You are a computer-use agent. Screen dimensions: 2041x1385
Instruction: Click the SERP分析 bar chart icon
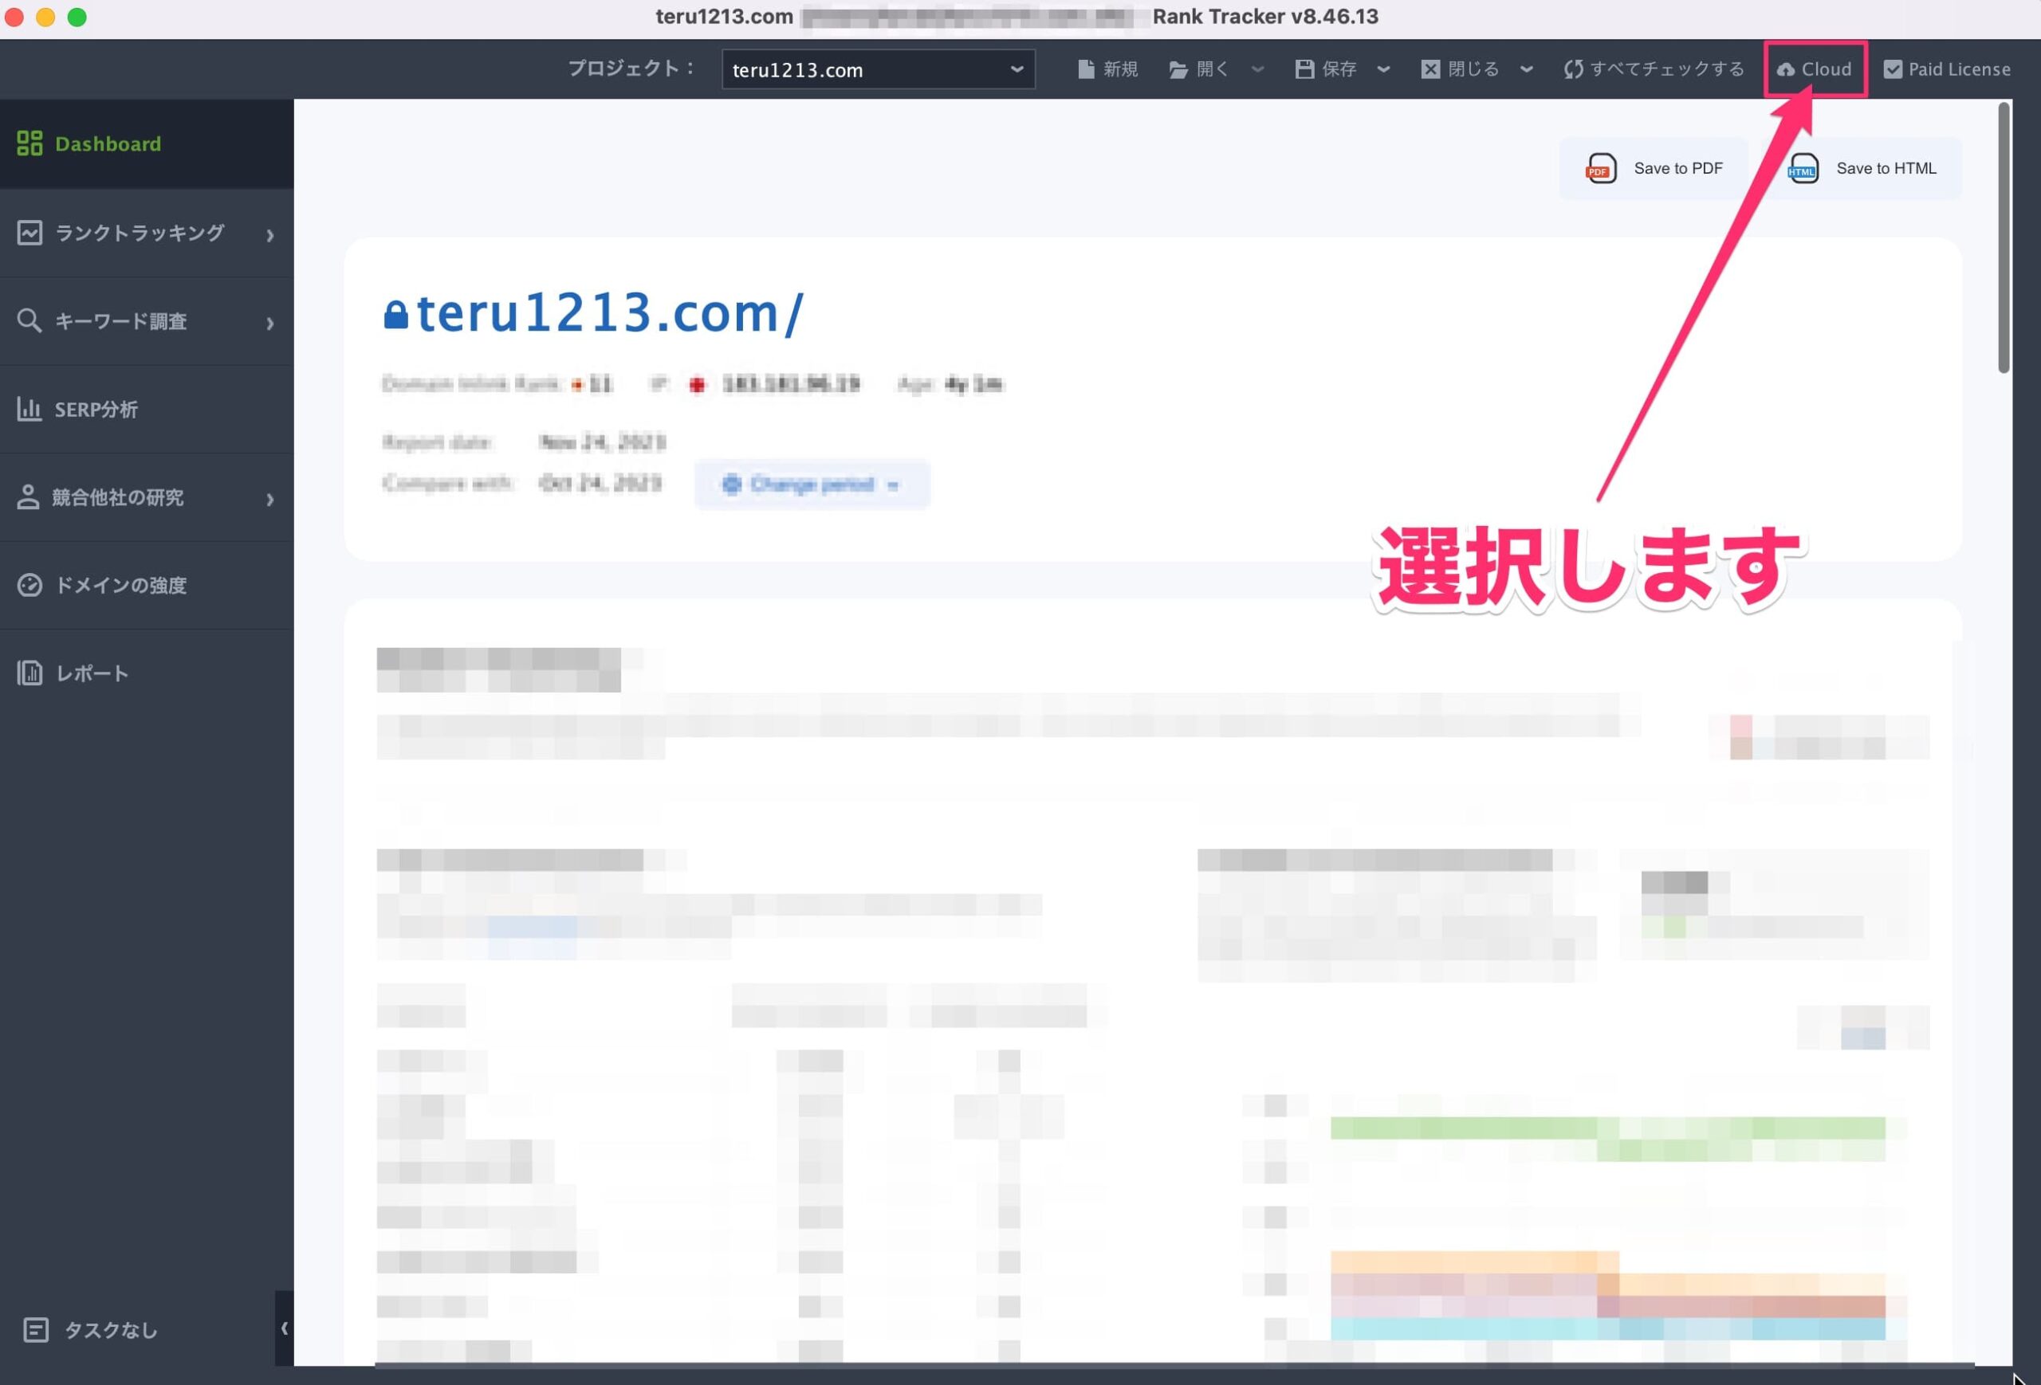pyautogui.click(x=29, y=409)
